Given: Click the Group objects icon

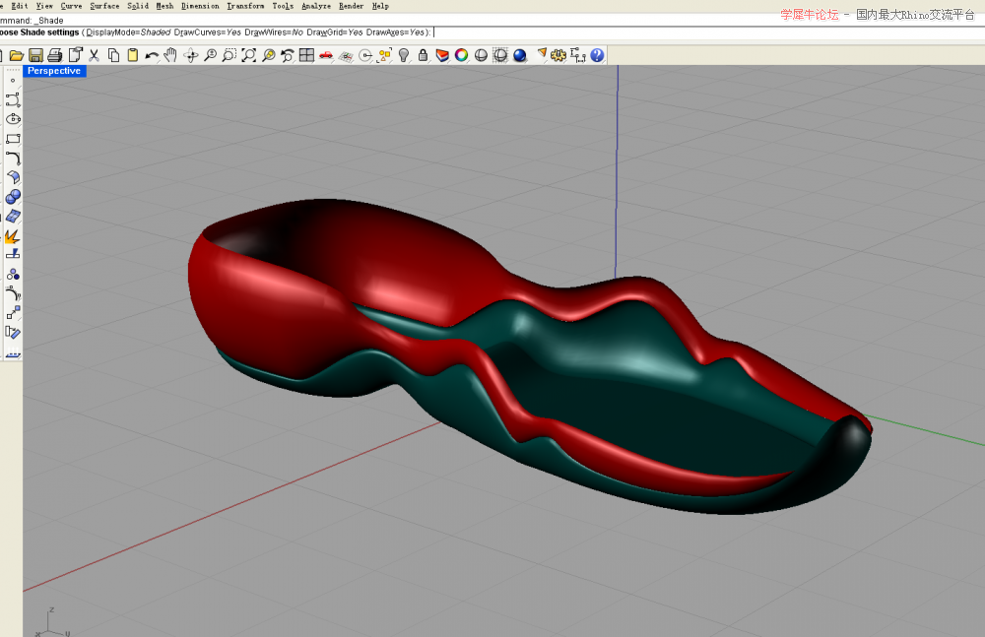Looking at the screenshot, I should 13,274.
